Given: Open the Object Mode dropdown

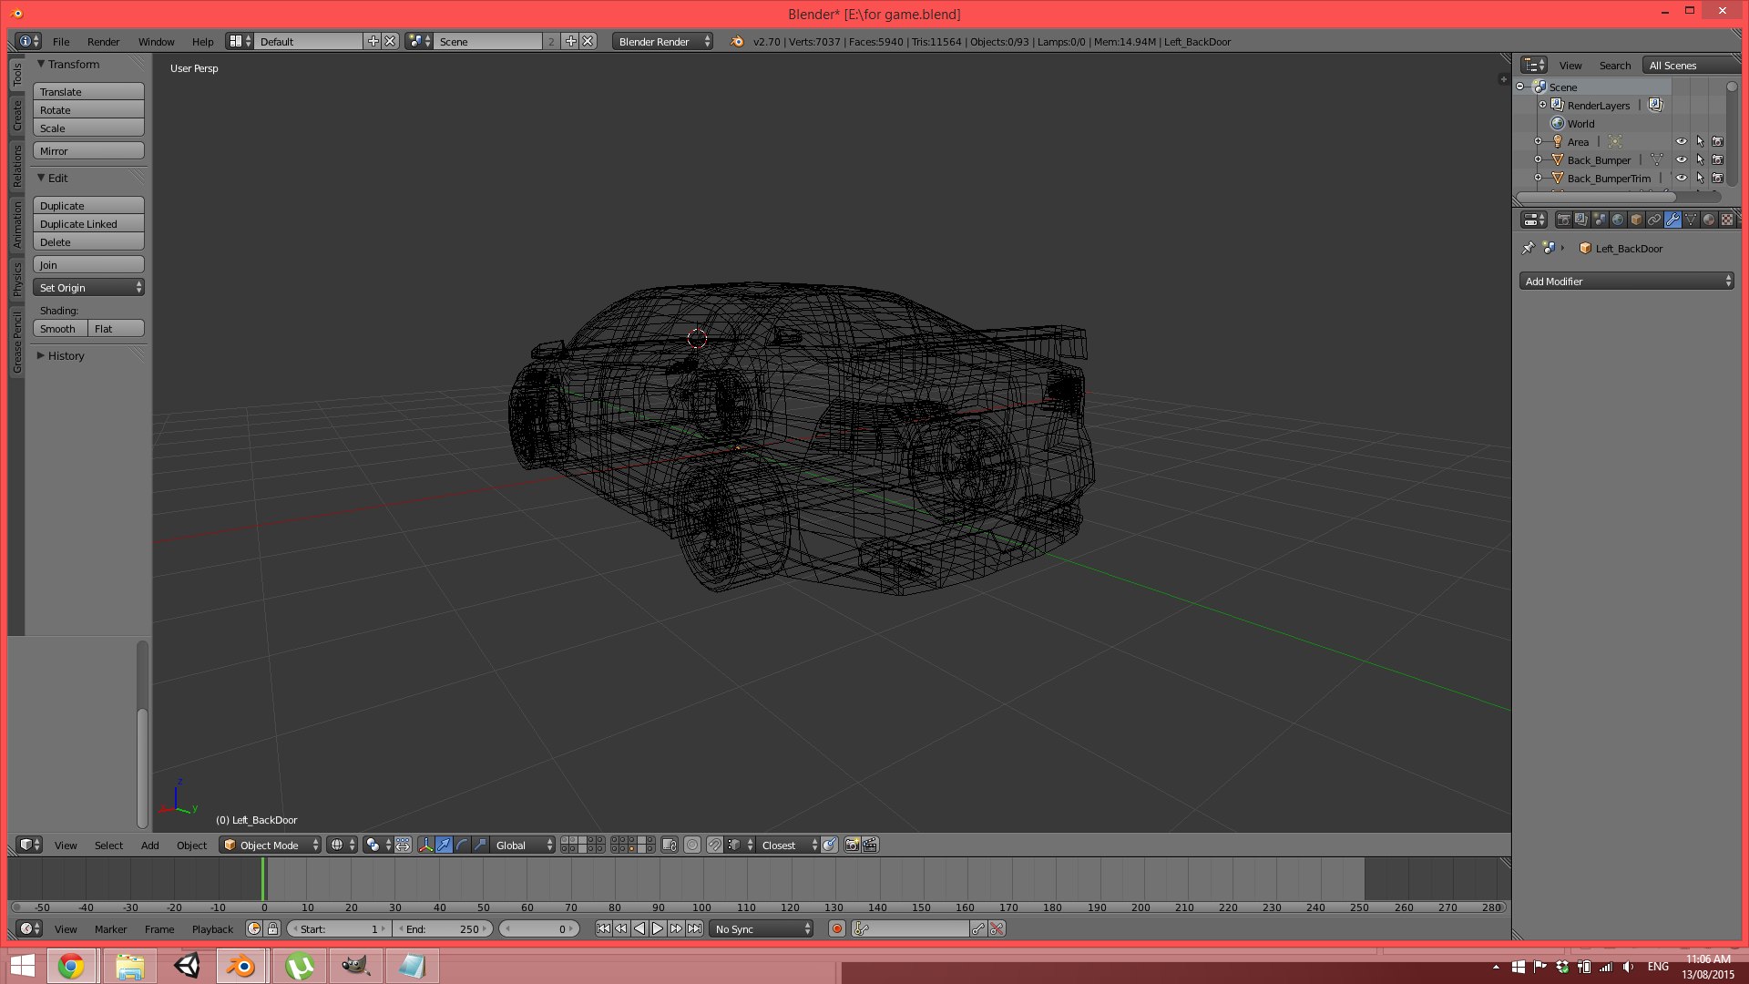Looking at the screenshot, I should pos(271,846).
